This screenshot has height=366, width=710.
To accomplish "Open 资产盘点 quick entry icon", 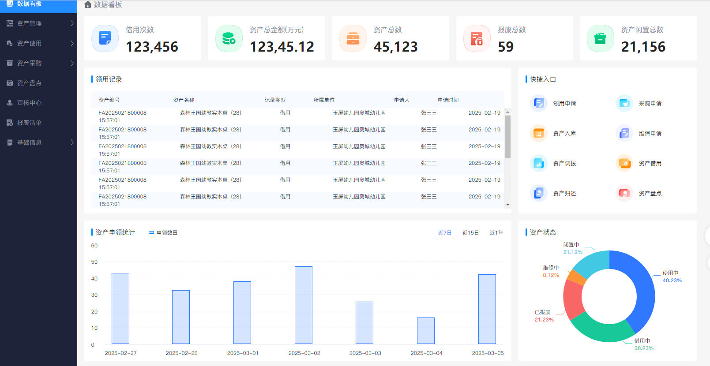I will [x=624, y=193].
